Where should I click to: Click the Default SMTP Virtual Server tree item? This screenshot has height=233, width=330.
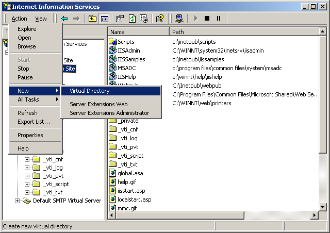coord(67,201)
